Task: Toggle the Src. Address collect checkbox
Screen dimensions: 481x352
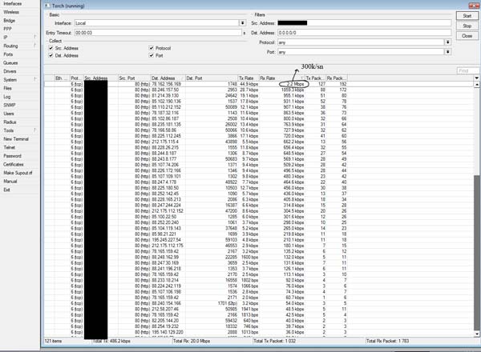Action: click(51, 48)
